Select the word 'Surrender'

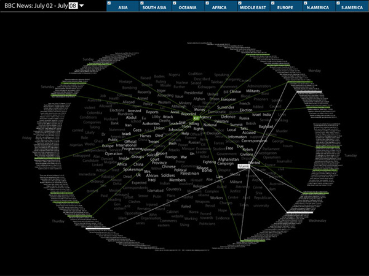click(x=226, y=107)
